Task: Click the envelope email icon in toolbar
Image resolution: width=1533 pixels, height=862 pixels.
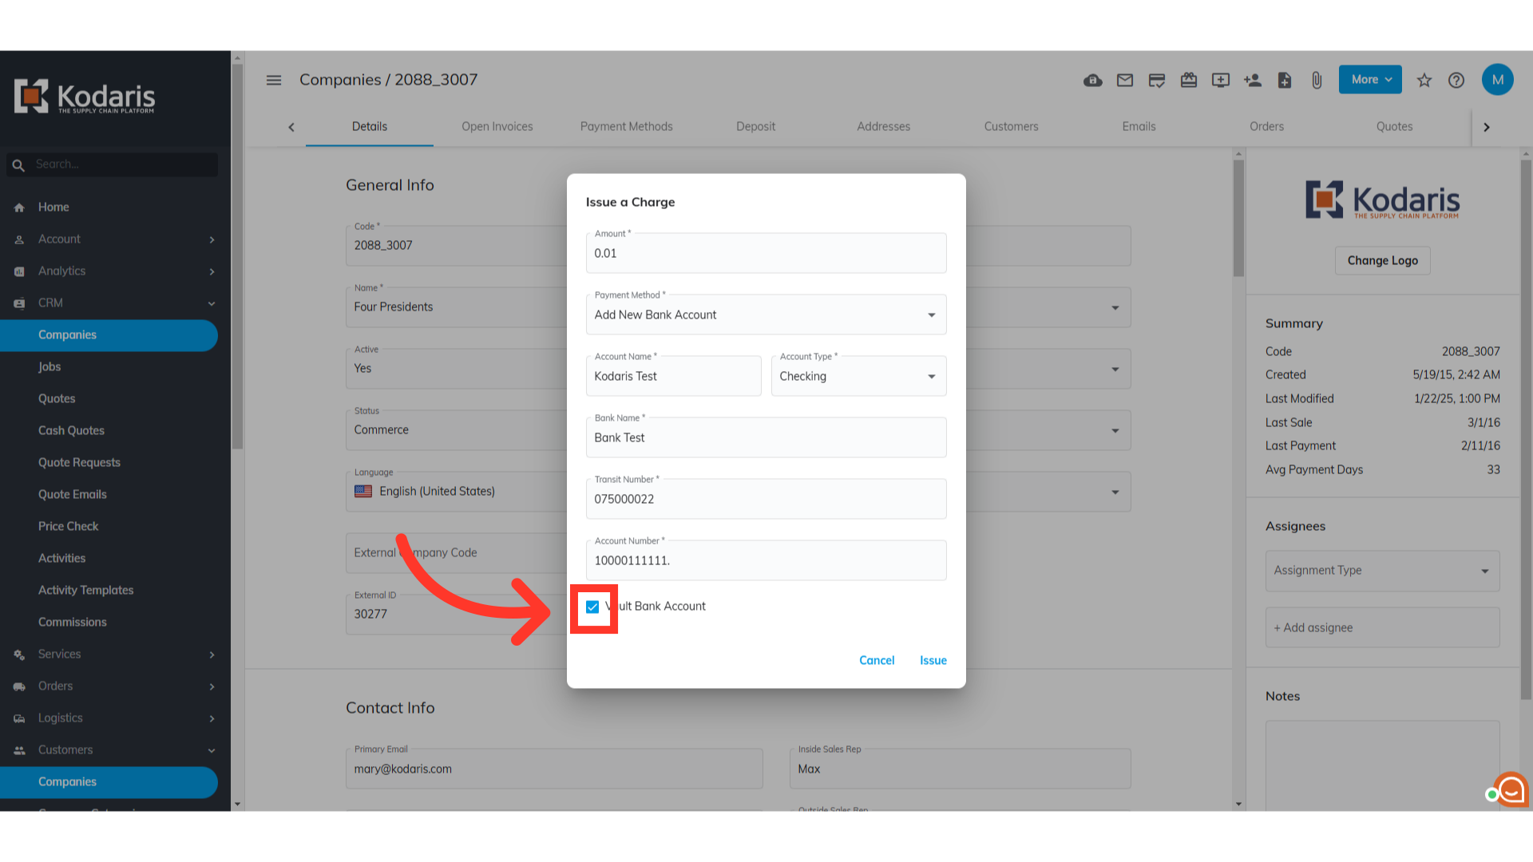Action: (x=1125, y=80)
